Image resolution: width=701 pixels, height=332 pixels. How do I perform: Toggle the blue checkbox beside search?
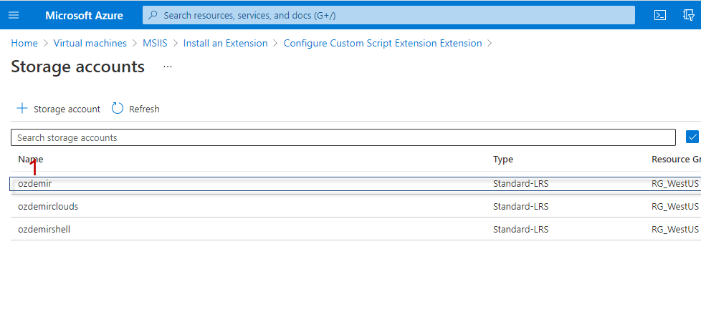coord(692,137)
